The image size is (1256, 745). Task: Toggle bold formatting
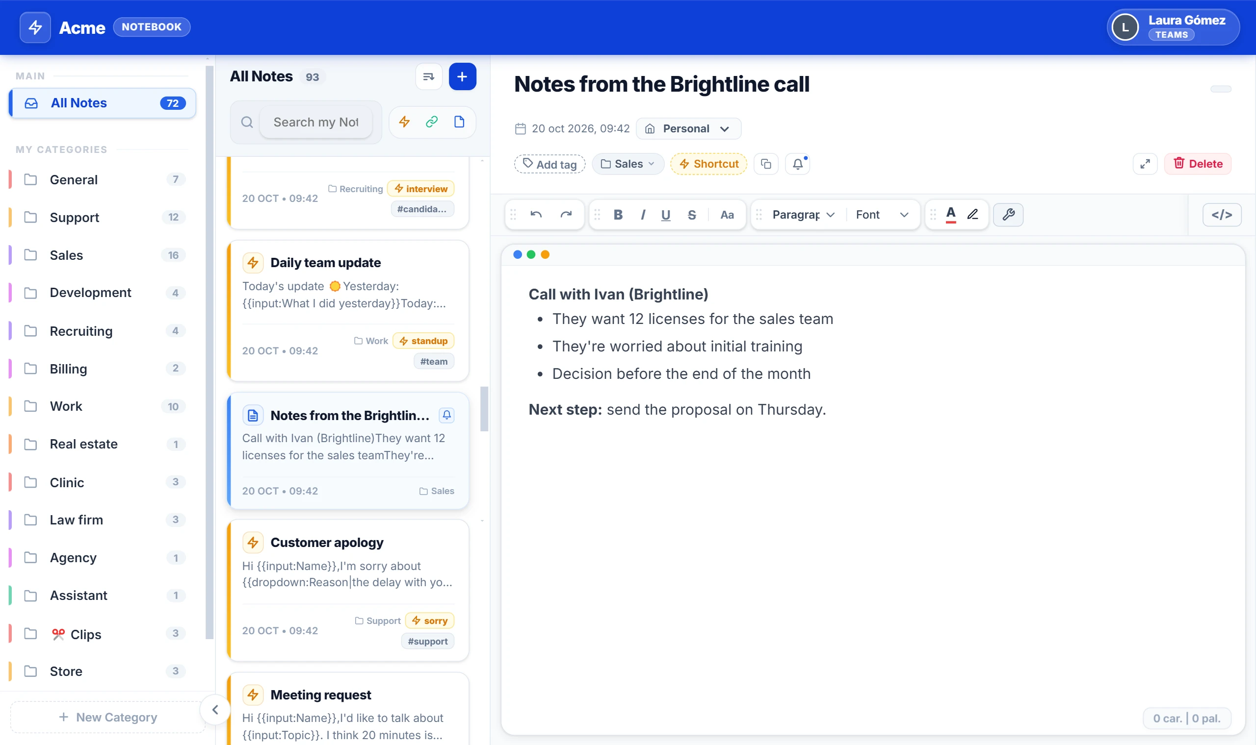pos(618,215)
